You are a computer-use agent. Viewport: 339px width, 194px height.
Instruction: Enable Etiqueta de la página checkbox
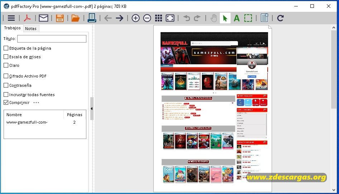coord(6,48)
